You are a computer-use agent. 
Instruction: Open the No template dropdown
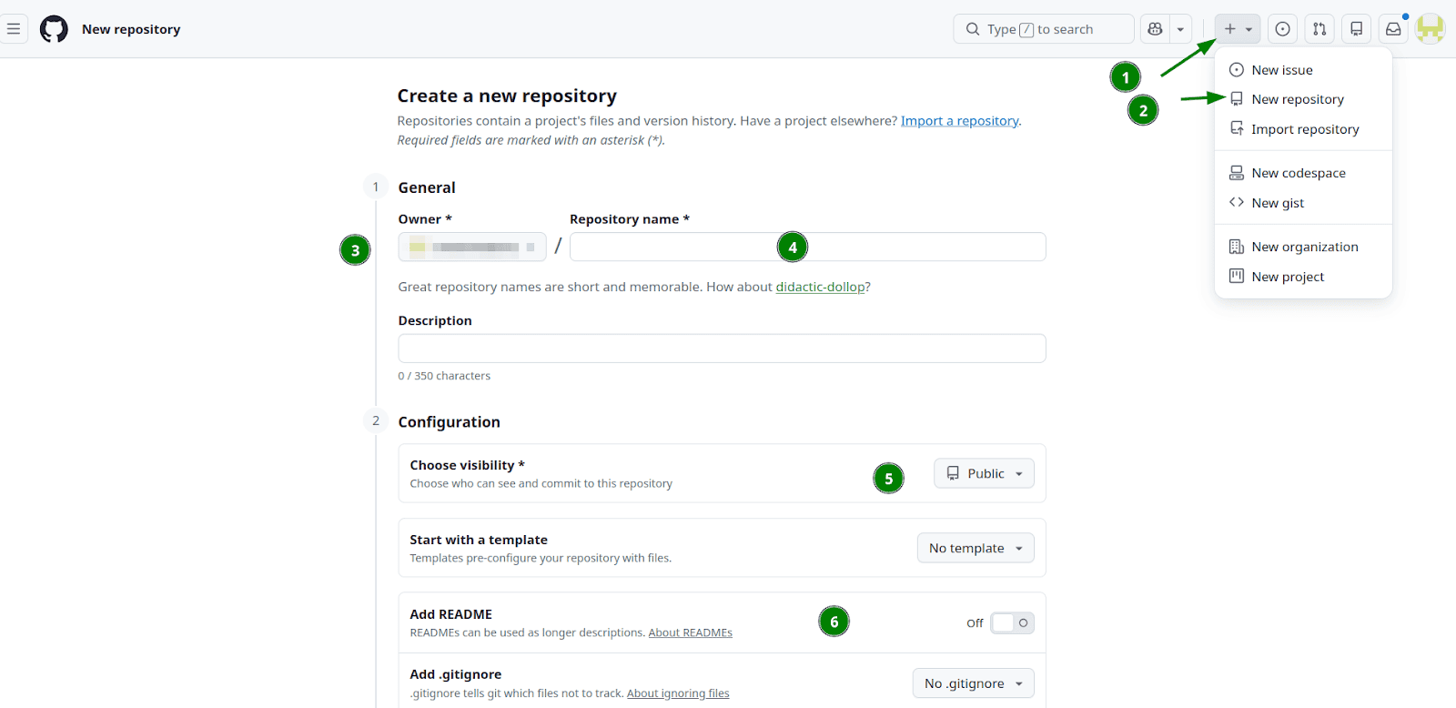976,548
